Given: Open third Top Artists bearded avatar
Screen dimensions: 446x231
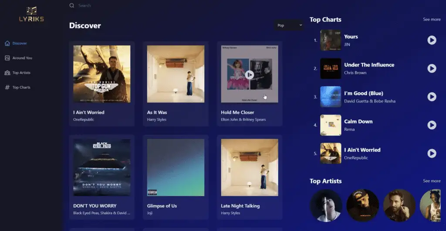Looking at the screenshot, I should [x=399, y=205].
